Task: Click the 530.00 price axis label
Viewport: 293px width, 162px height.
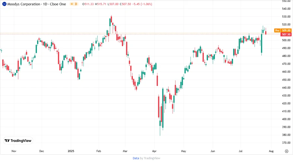Action: coord(286,17)
